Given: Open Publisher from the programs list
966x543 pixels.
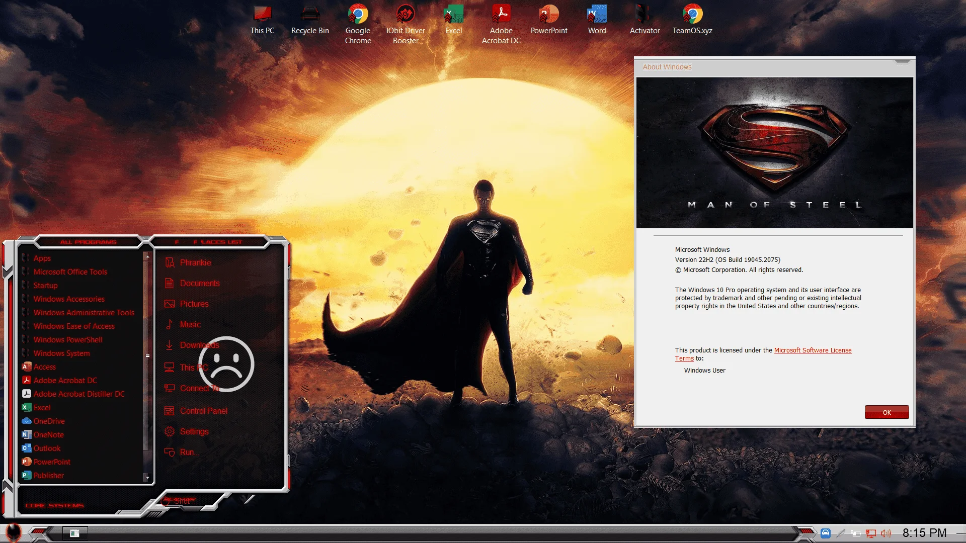Looking at the screenshot, I should click(x=43, y=476).
